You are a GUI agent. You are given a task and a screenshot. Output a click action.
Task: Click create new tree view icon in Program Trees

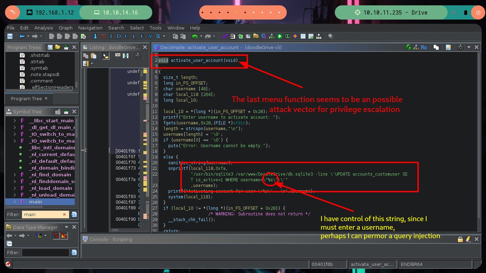[x=50, y=47]
